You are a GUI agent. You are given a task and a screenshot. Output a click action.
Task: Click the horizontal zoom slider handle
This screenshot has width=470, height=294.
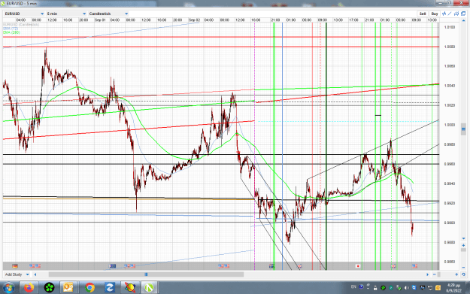tap(439, 274)
